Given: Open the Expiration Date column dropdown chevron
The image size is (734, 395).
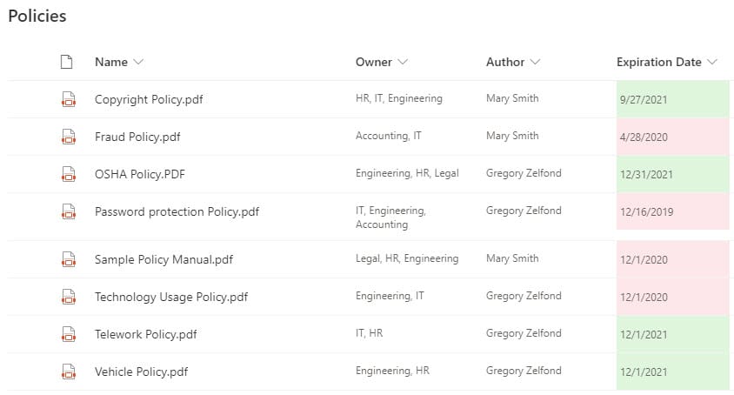Looking at the screenshot, I should (712, 62).
